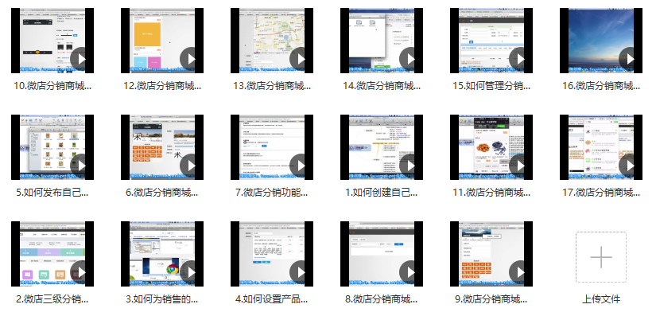Click the plus upload file icon
Screen dimensions: 656x316
601,257
